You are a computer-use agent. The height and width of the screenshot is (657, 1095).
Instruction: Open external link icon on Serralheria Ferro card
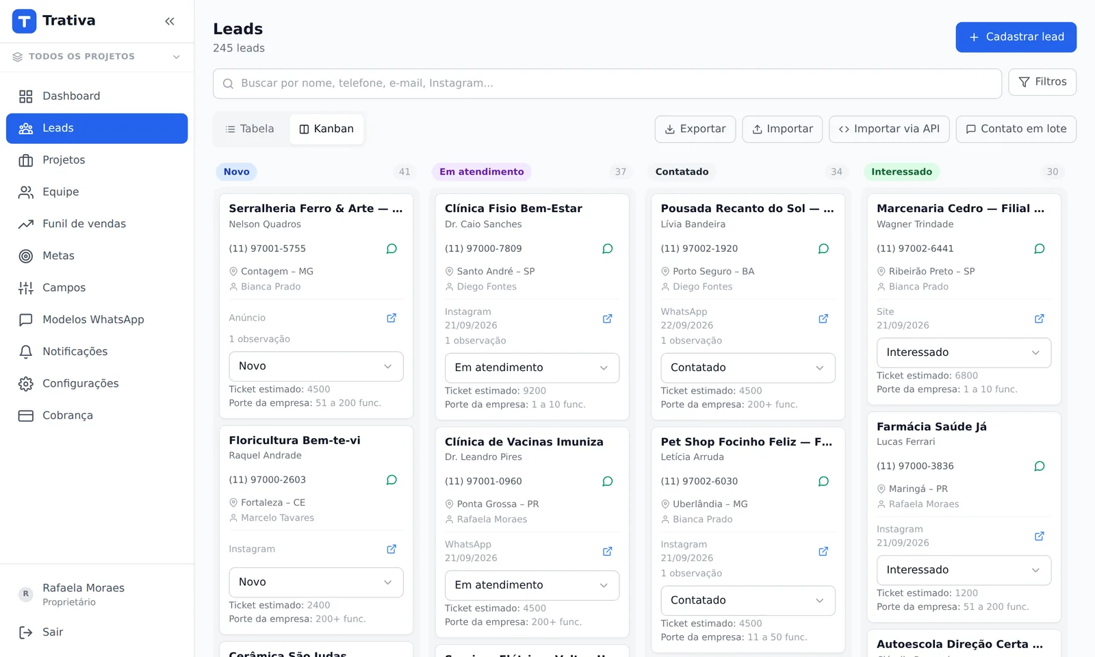391,318
